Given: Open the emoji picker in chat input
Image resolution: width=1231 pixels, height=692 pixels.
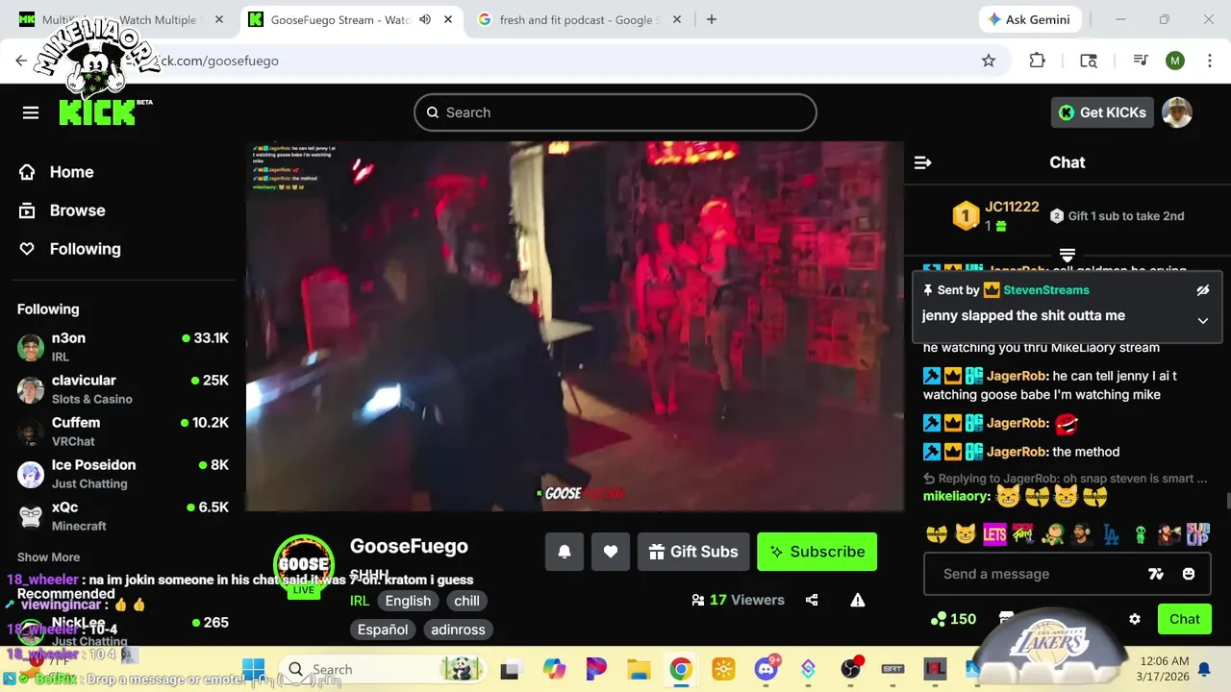Looking at the screenshot, I should [1189, 574].
